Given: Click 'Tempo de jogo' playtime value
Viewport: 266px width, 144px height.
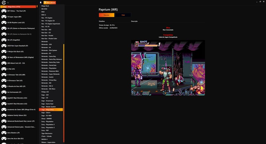Looking at the screenshot, I should [x=112, y=25].
